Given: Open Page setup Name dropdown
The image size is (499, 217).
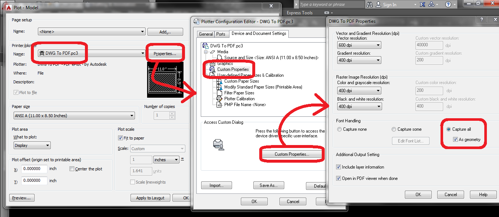Looking at the screenshot, I should pos(92,32).
